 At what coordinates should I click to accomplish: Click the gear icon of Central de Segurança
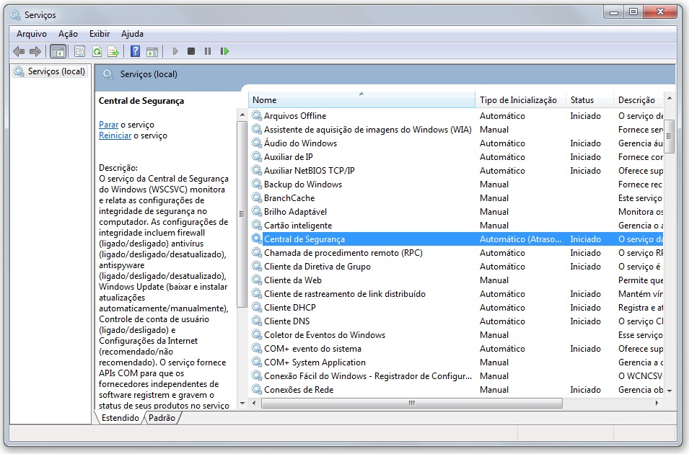point(257,239)
